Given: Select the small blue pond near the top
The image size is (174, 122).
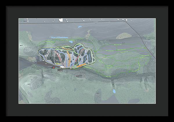Looking at the screenshot, I should point(80,27).
